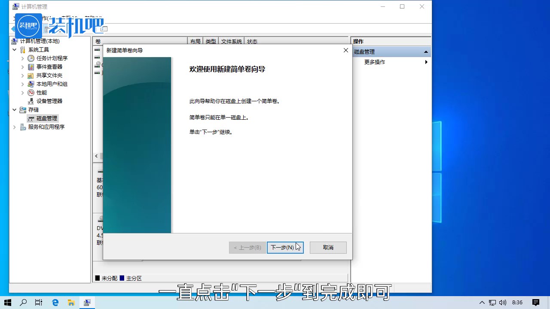Click the 状态 column header
Screen dimensions: 550x309
tap(252, 41)
